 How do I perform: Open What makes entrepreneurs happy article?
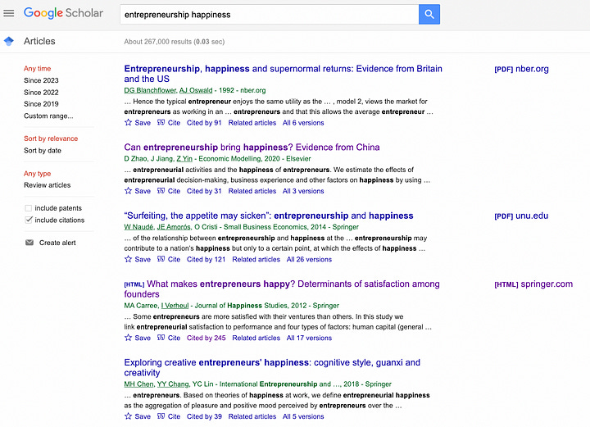pyautogui.click(x=282, y=289)
